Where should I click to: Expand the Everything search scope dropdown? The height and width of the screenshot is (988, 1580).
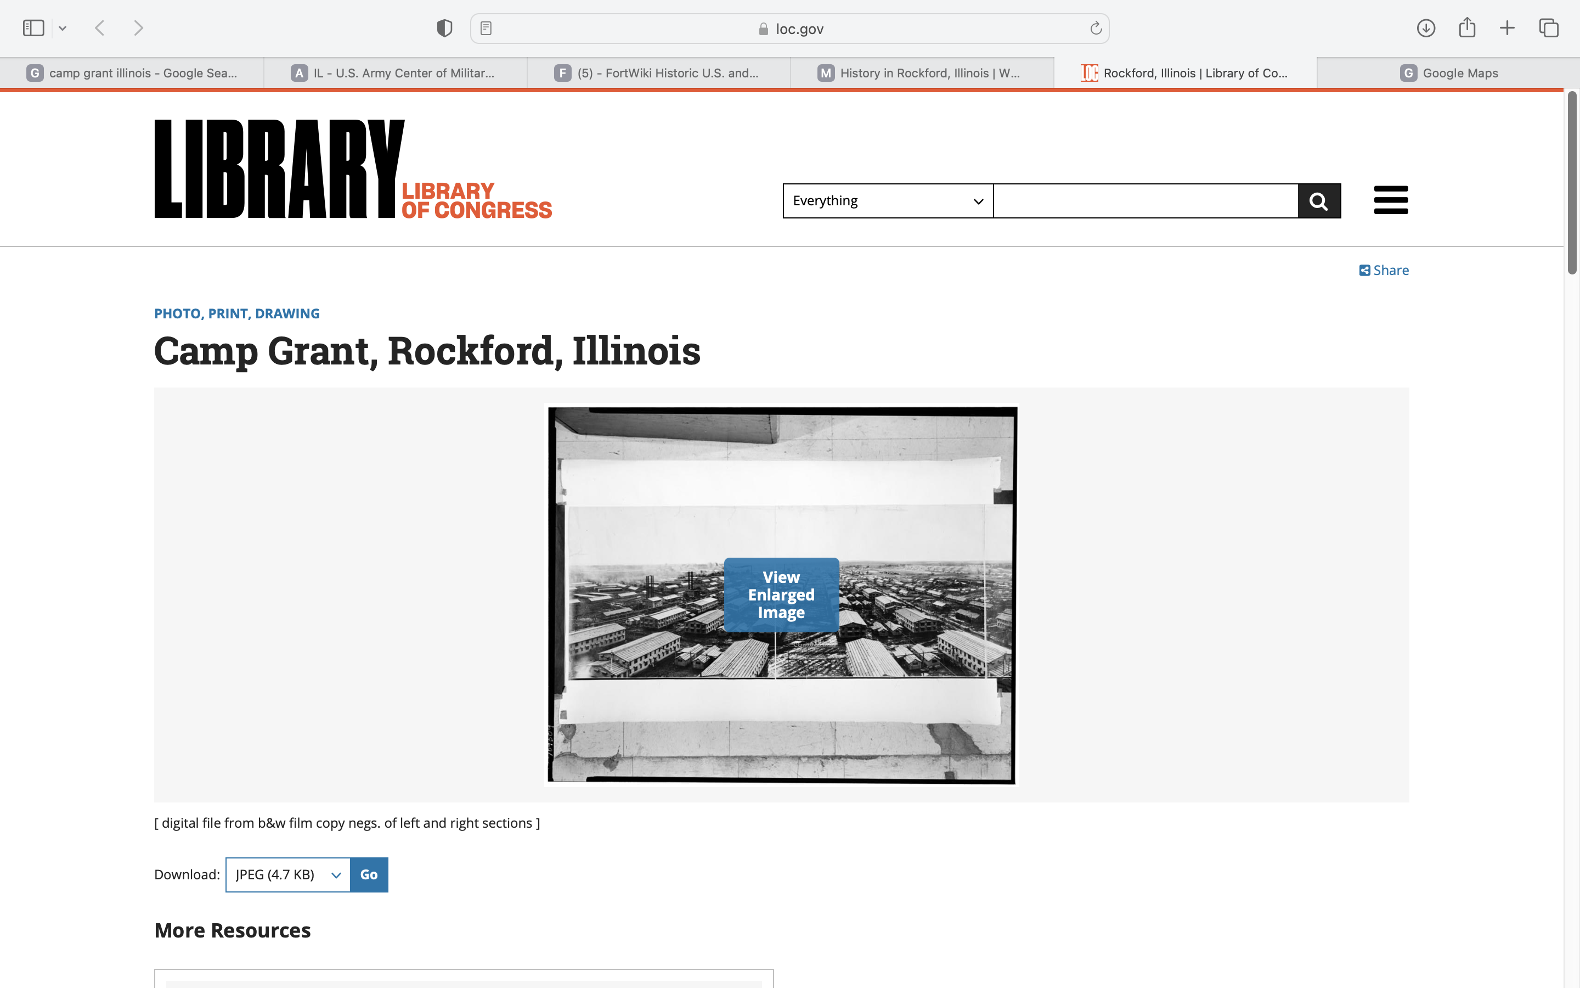pyautogui.click(x=887, y=201)
